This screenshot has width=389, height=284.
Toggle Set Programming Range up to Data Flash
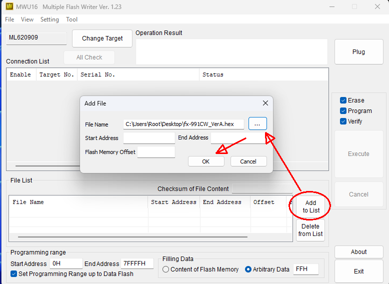coord(14,273)
